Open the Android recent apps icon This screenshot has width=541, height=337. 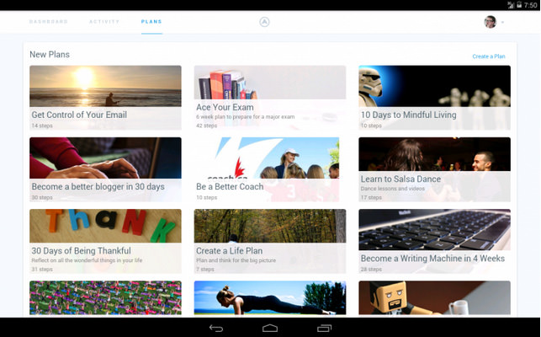[x=324, y=328]
